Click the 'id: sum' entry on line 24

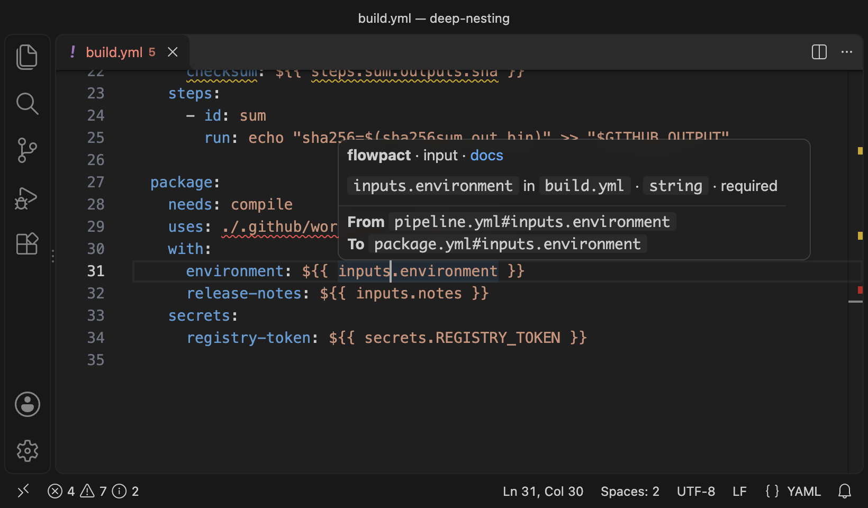[235, 115]
